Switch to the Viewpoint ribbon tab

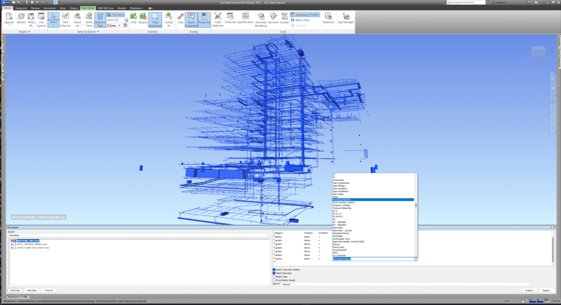point(21,8)
